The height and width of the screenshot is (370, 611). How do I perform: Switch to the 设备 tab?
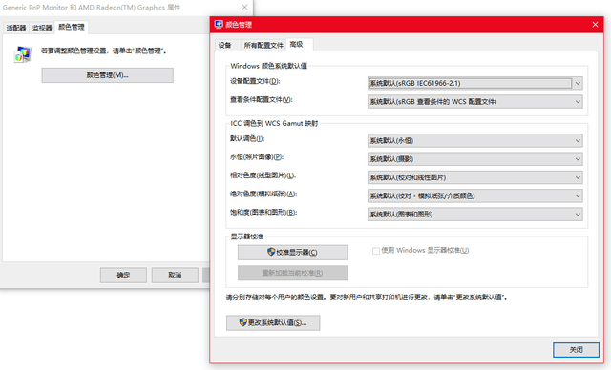click(x=225, y=45)
